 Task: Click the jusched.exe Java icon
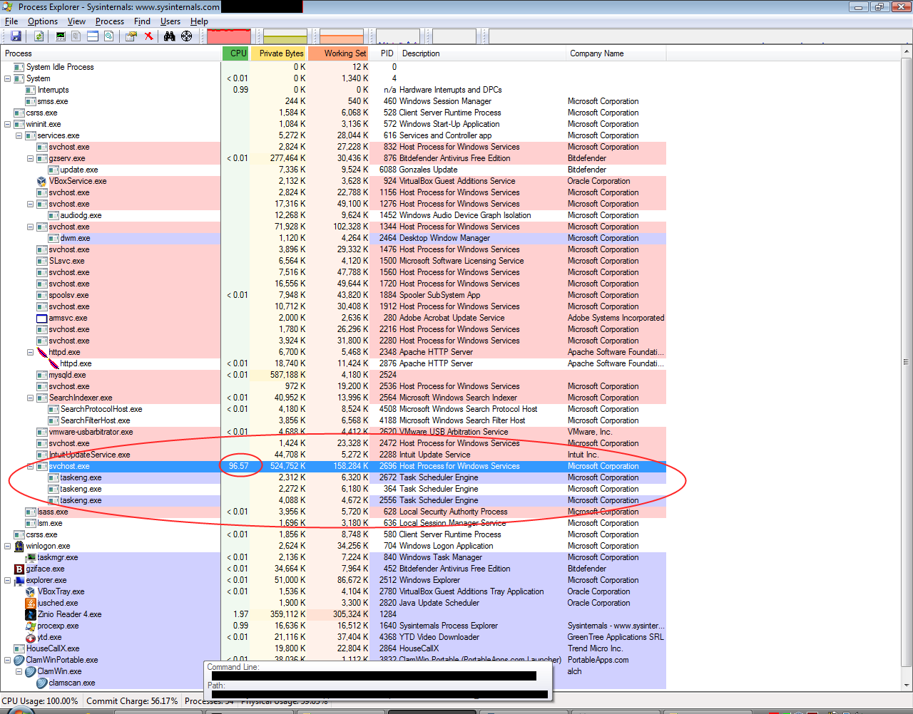tap(31, 603)
